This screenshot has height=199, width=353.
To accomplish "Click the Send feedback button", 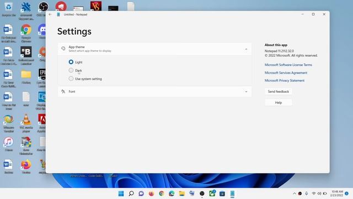I will [x=278, y=91].
